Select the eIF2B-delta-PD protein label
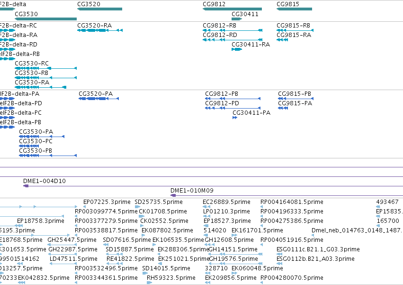This screenshot has height=285, width=403. click(21, 103)
